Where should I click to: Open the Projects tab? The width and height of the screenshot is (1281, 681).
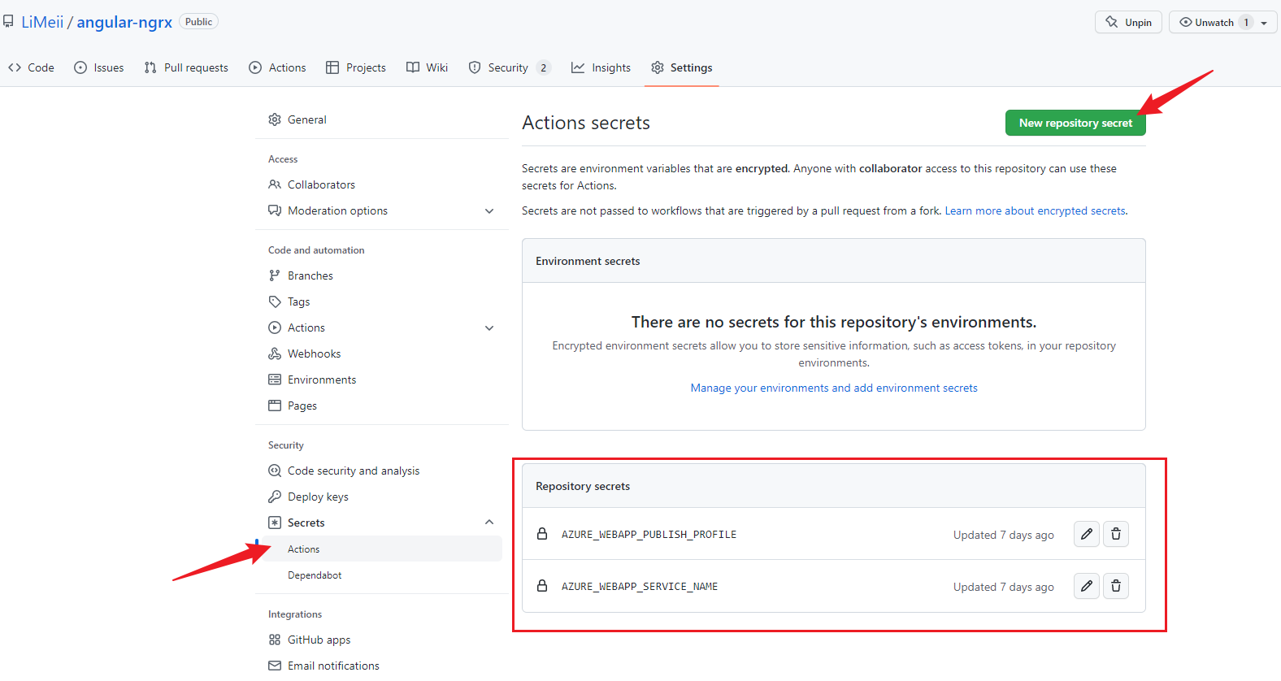356,67
